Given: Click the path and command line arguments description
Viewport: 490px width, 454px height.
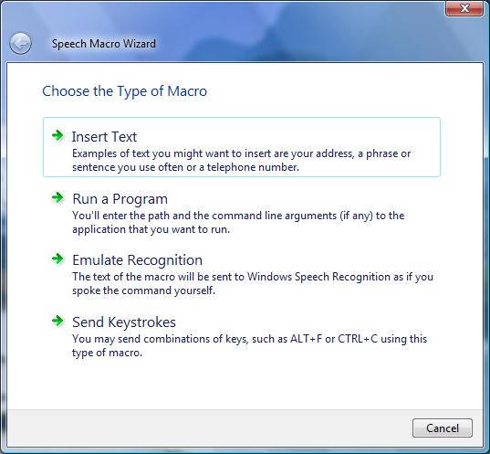Looking at the screenshot, I should pyautogui.click(x=238, y=222).
